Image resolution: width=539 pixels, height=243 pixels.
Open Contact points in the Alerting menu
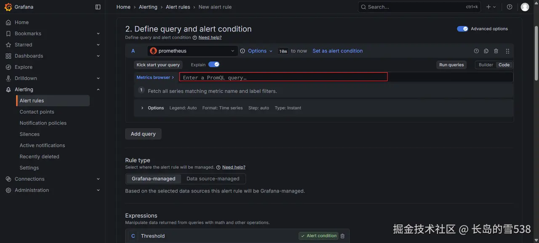point(37,112)
